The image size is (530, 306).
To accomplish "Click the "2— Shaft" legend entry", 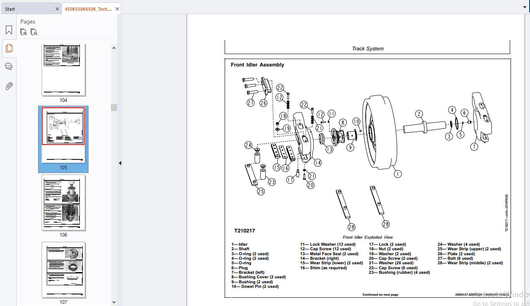I will click(240, 249).
